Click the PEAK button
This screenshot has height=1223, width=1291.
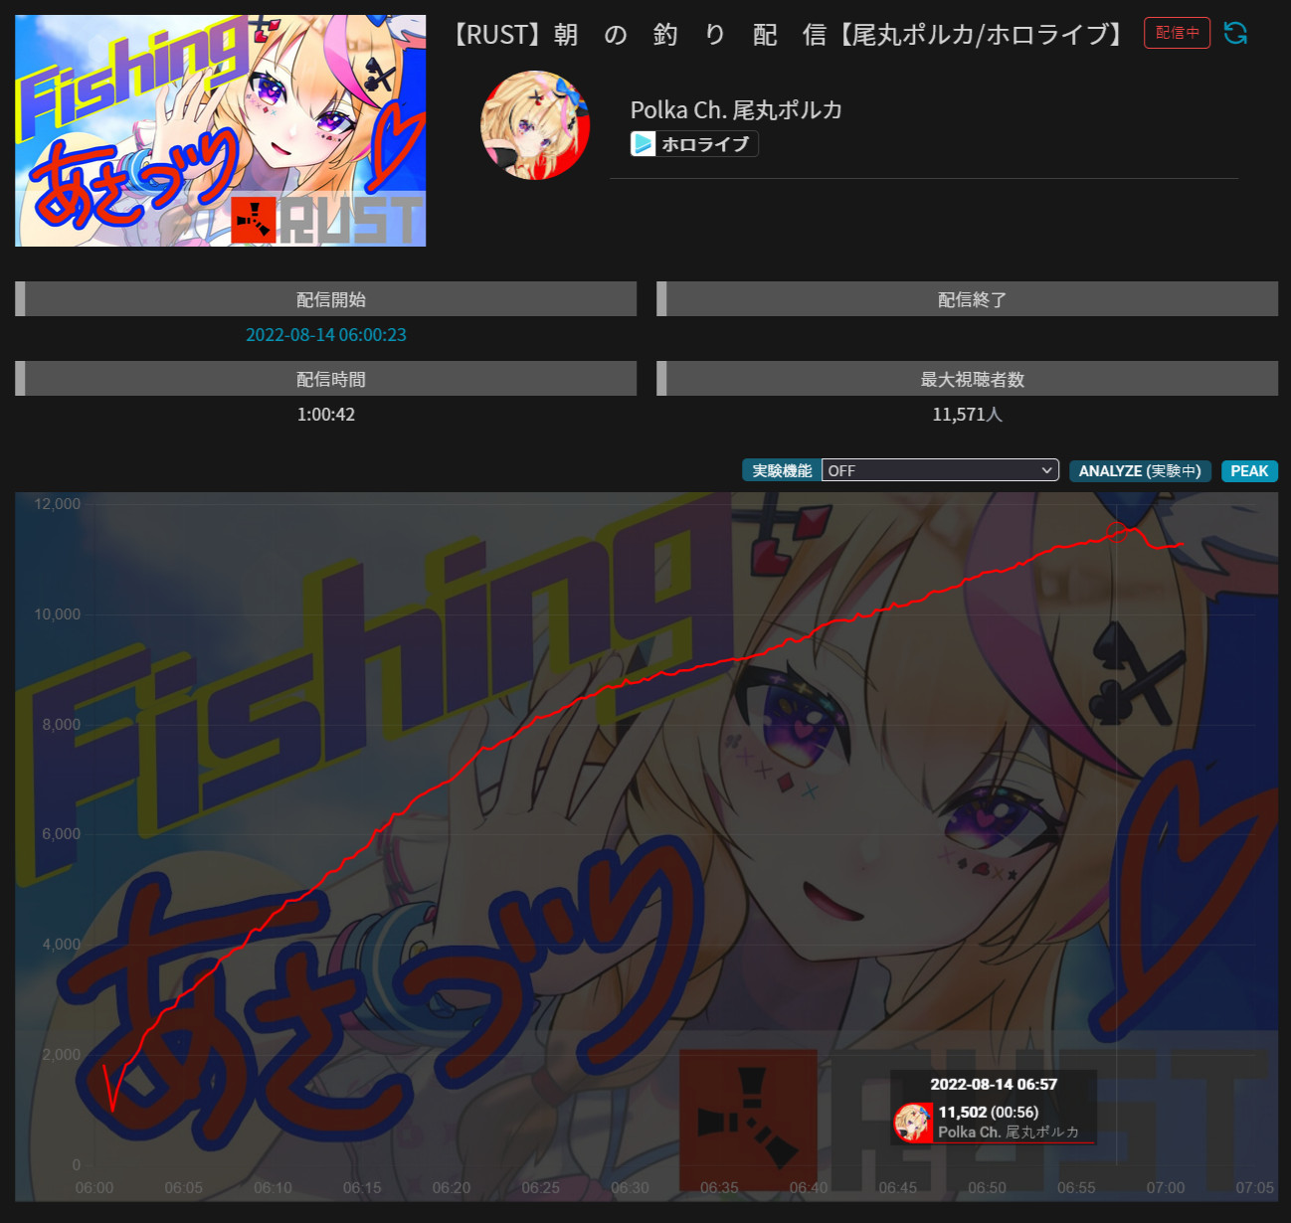click(1249, 470)
